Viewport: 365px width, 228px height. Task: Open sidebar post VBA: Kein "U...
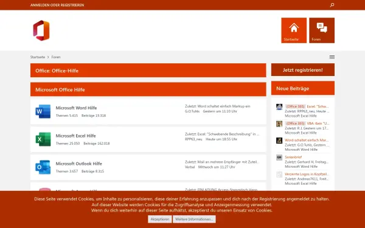(318, 123)
